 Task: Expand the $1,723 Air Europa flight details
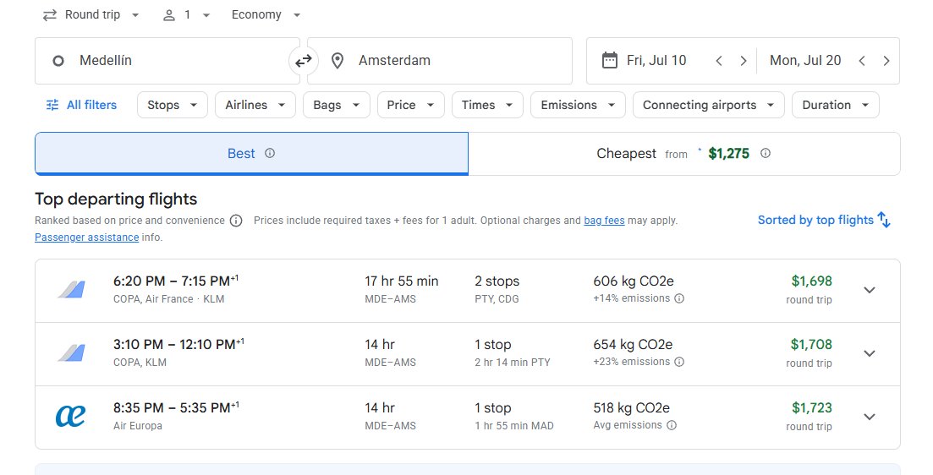coord(870,417)
